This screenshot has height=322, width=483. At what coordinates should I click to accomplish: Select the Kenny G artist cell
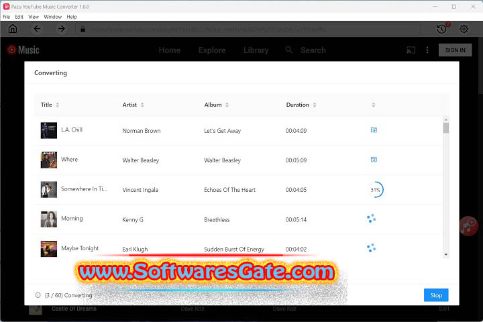coord(133,220)
